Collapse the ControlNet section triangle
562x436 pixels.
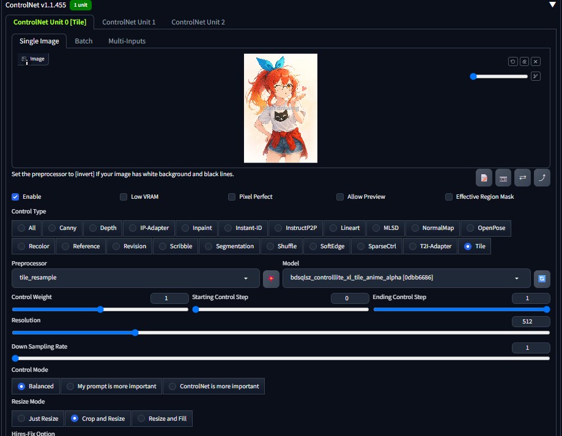coord(553,4)
